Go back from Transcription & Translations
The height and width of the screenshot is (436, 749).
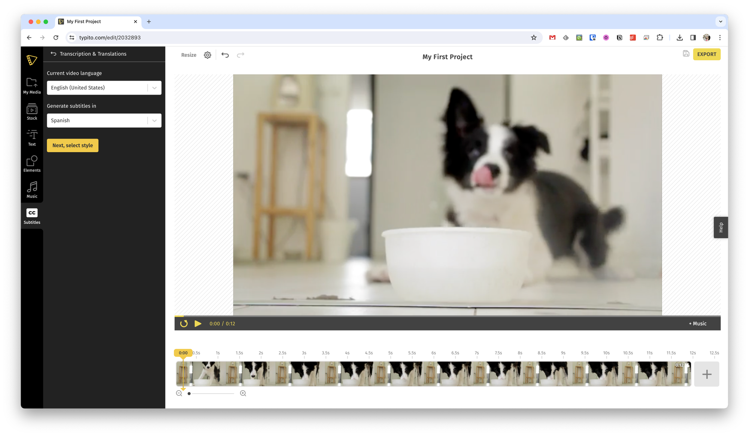pyautogui.click(x=54, y=54)
